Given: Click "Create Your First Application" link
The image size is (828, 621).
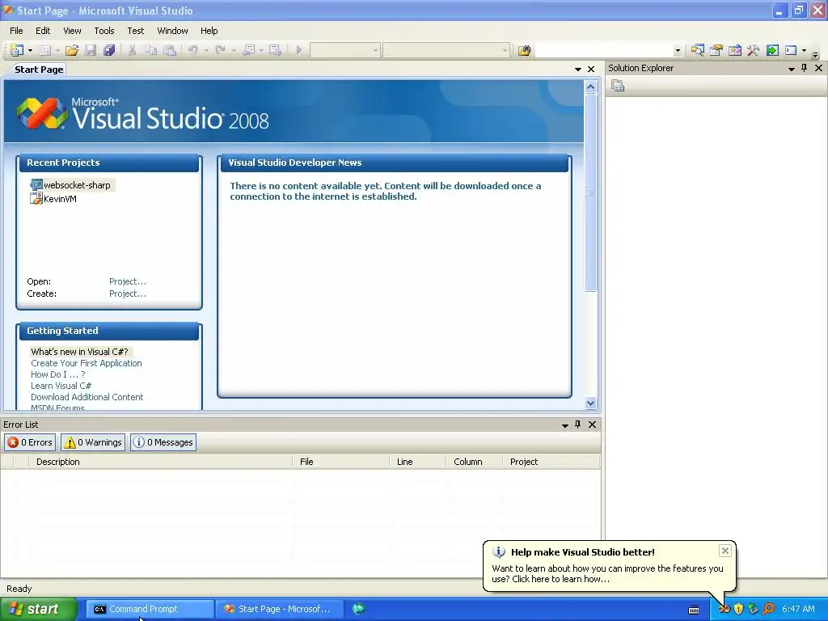Looking at the screenshot, I should [x=86, y=363].
